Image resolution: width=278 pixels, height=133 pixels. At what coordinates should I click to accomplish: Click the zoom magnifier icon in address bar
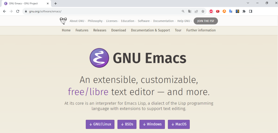pos(183,11)
